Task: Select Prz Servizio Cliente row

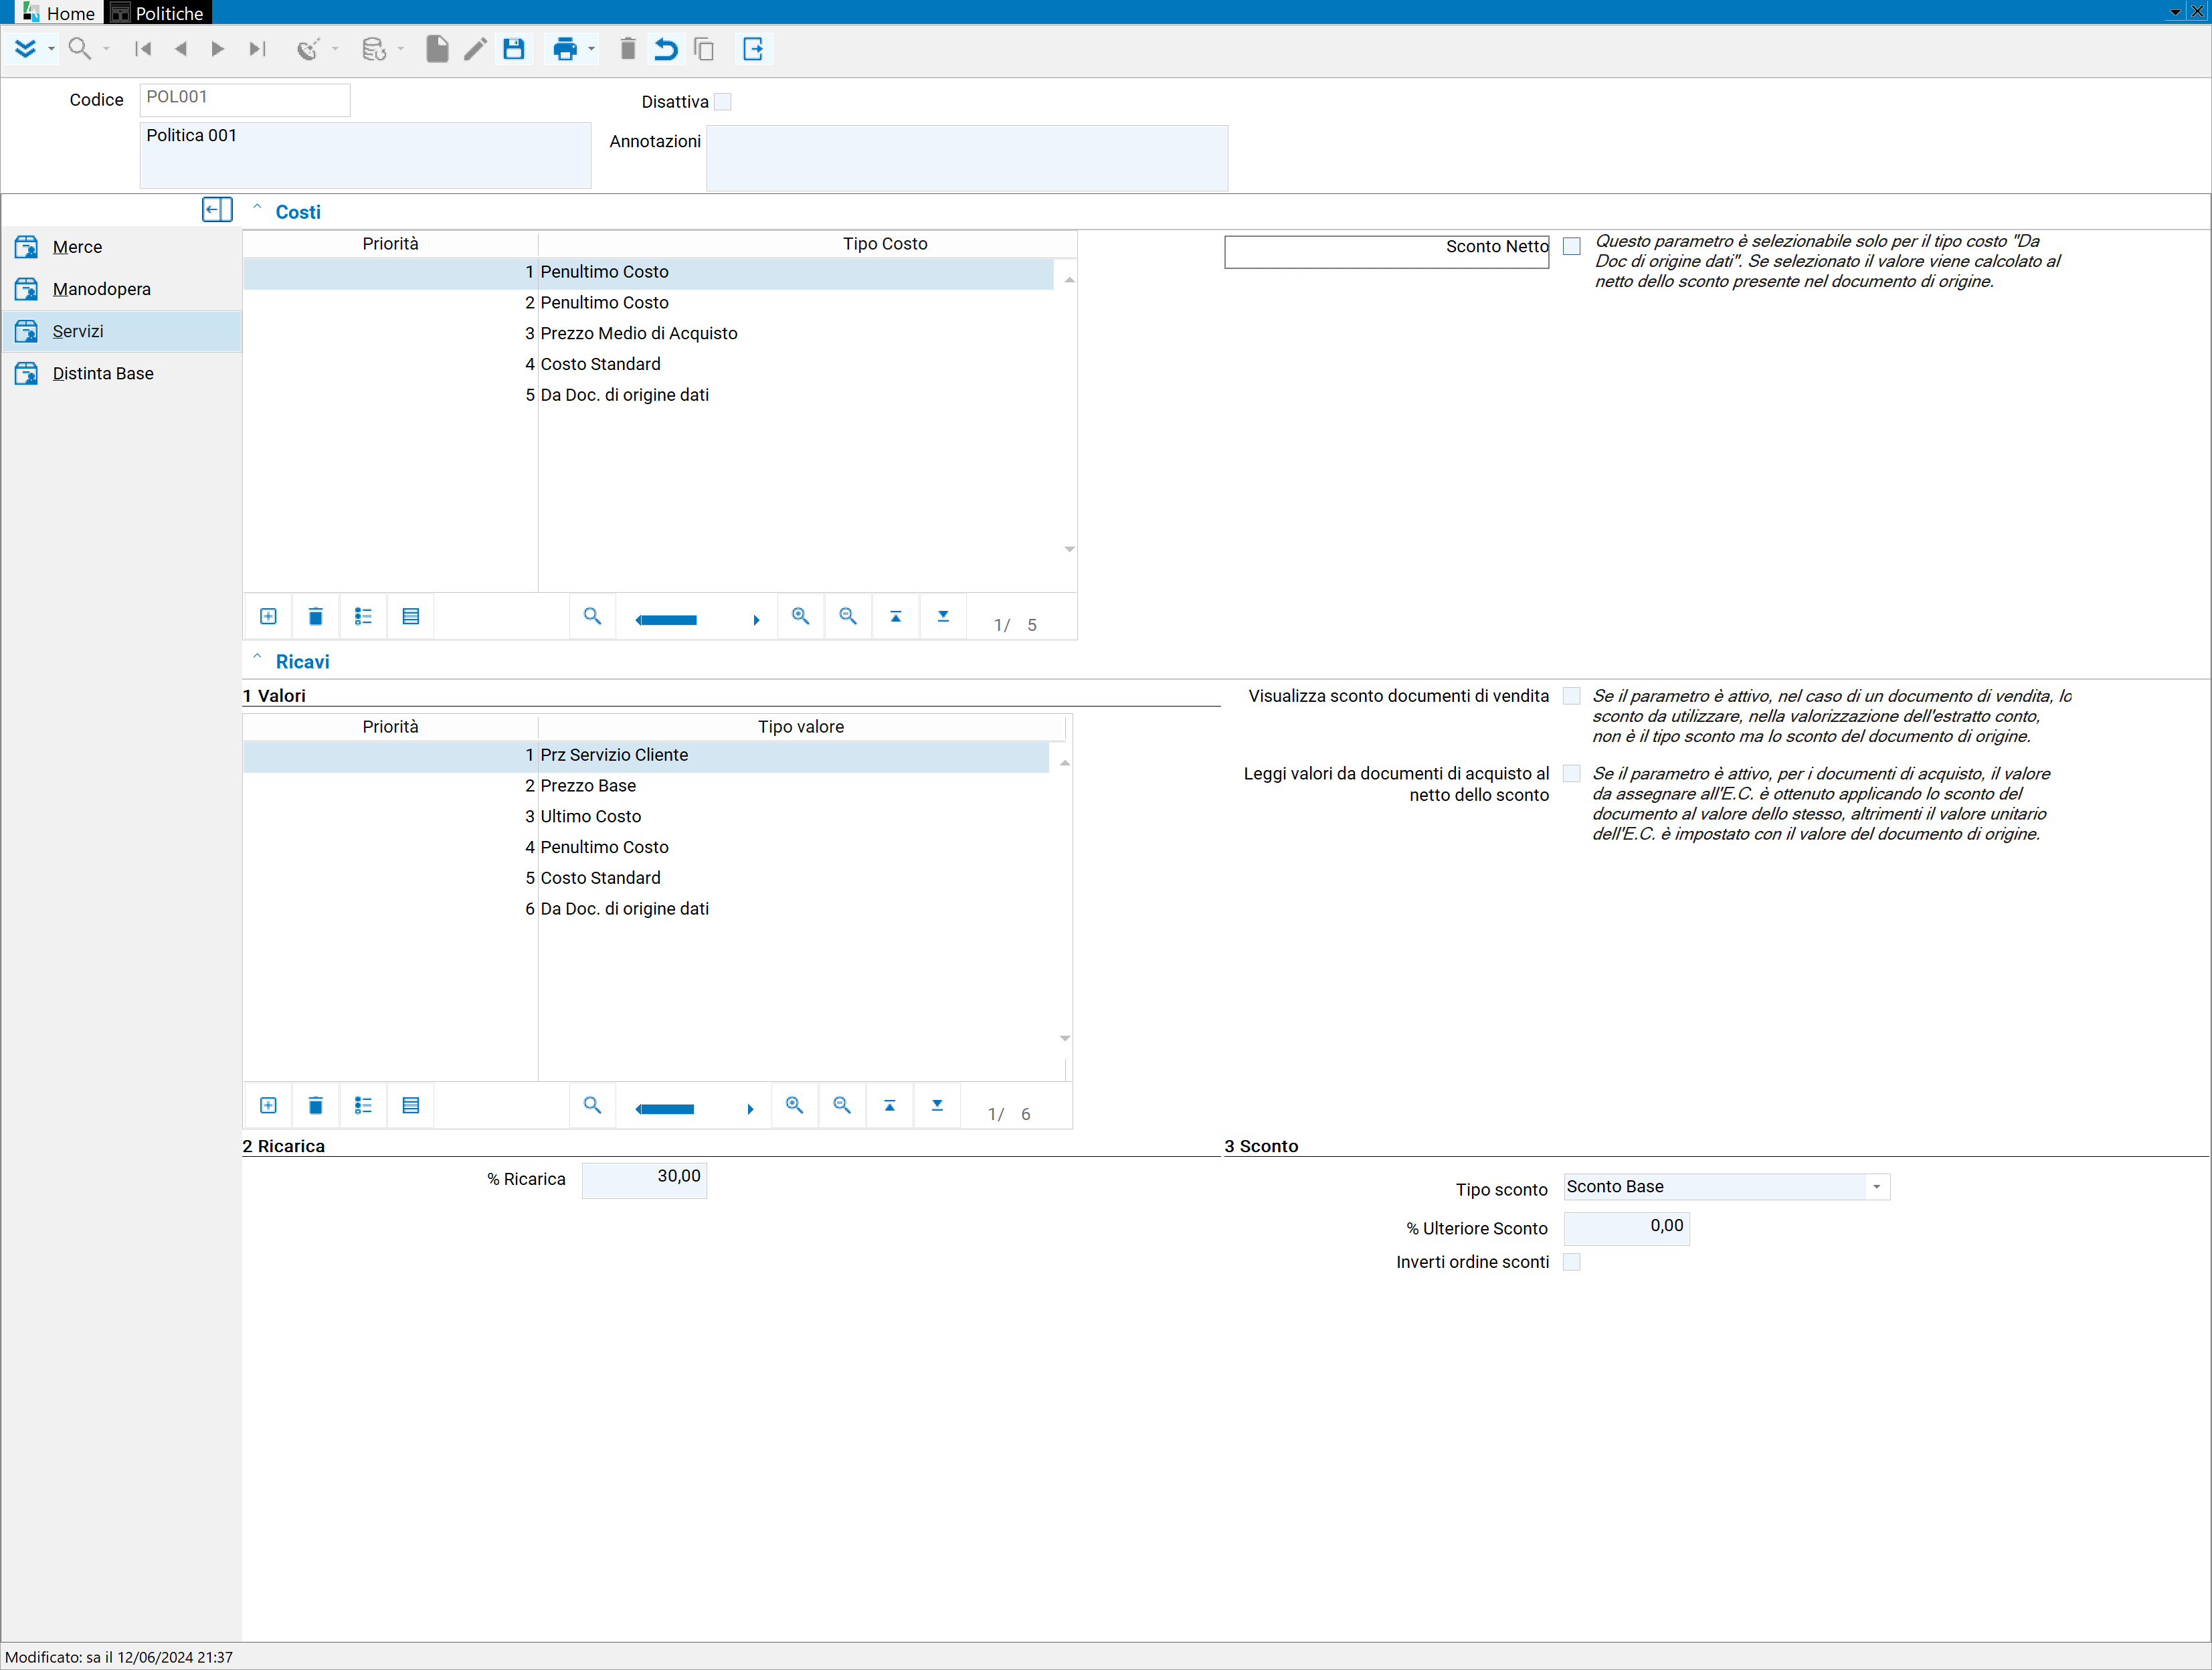Action: [x=646, y=755]
